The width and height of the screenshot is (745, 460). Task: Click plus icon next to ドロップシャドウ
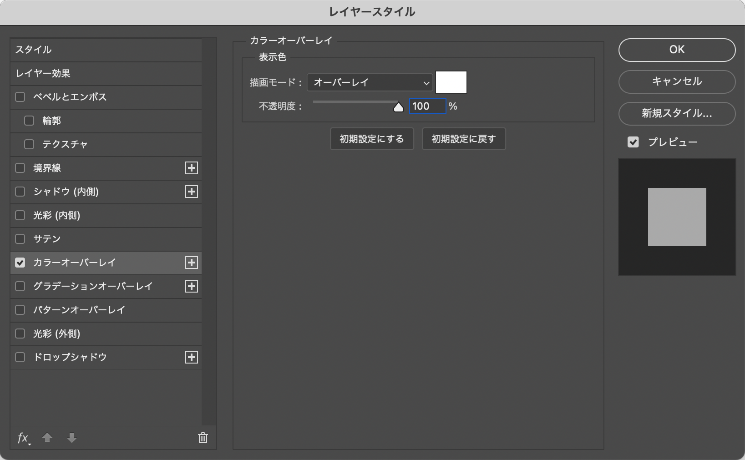(x=192, y=357)
